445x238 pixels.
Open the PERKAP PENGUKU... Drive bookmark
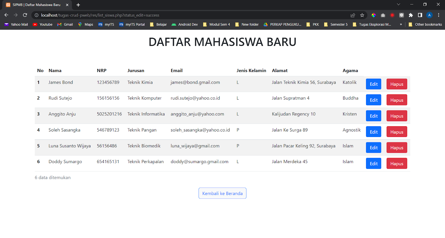click(x=282, y=24)
